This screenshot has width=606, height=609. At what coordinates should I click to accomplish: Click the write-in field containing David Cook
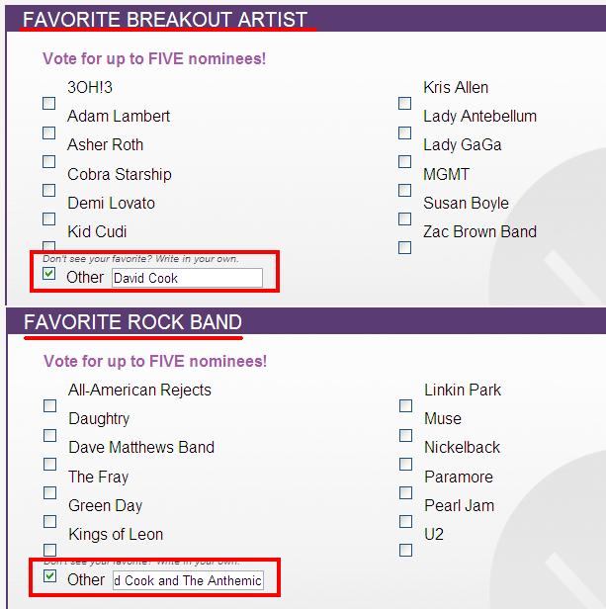coord(187,278)
